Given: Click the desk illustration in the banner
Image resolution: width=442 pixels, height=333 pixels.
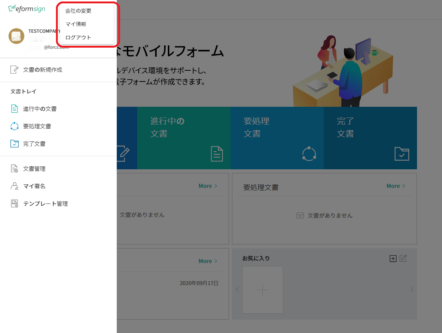Looking at the screenshot, I should (x=342, y=71).
